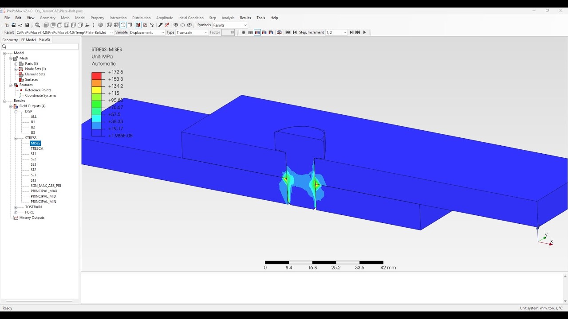This screenshot has width=568, height=319.
Task: Click the Save file icon
Action: (27, 25)
